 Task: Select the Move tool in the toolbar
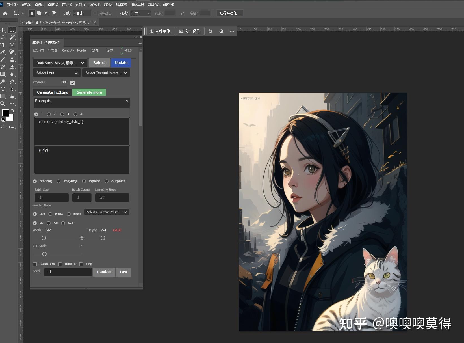click(x=3, y=30)
